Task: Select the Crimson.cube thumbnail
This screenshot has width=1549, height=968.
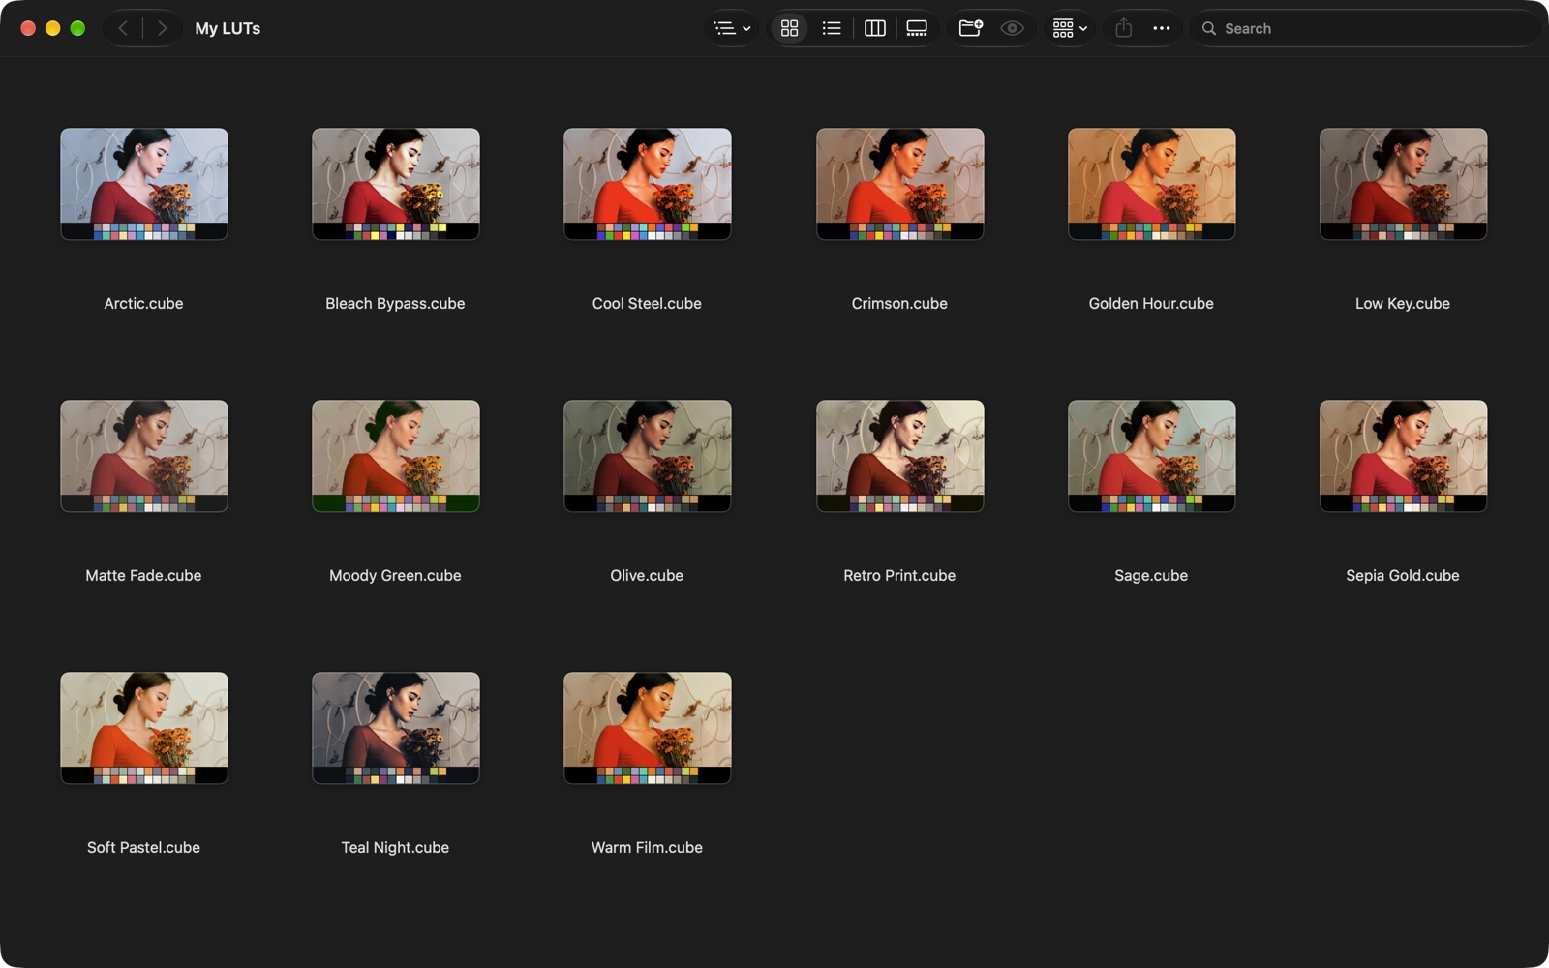Action: (x=899, y=184)
